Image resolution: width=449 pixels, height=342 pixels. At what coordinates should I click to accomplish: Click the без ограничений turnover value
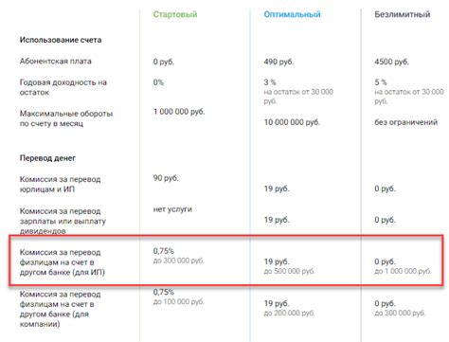[406, 122]
